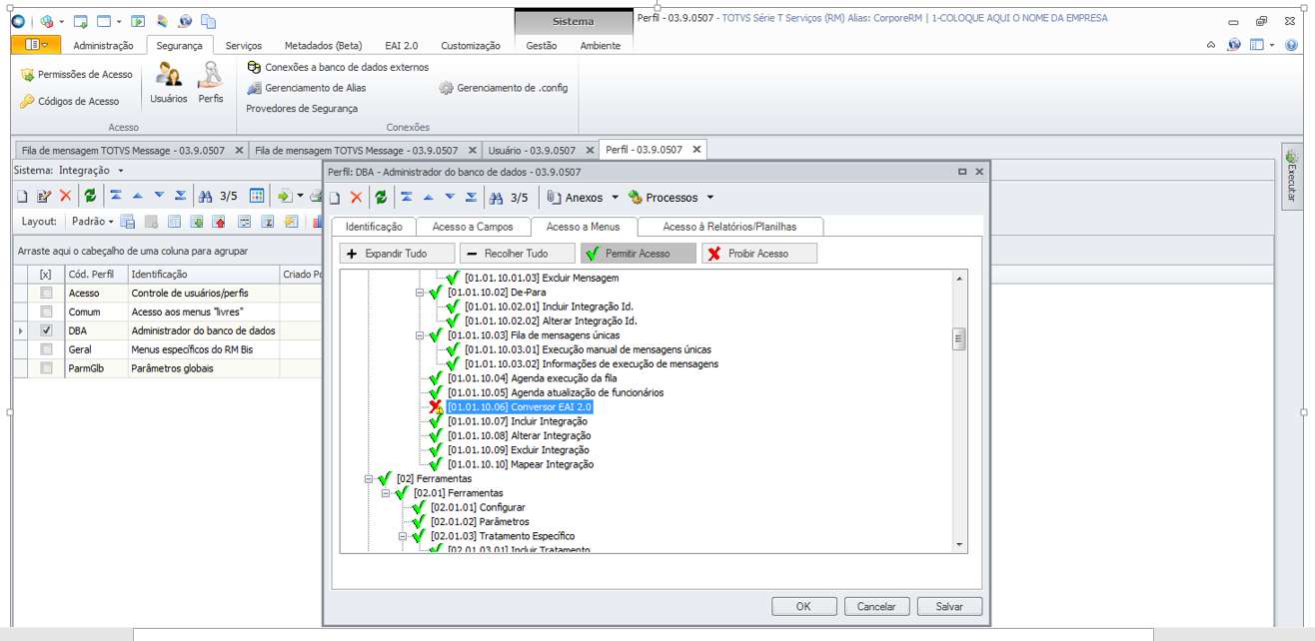Collapse the [01.01.10.02] De-Para node

[421, 293]
